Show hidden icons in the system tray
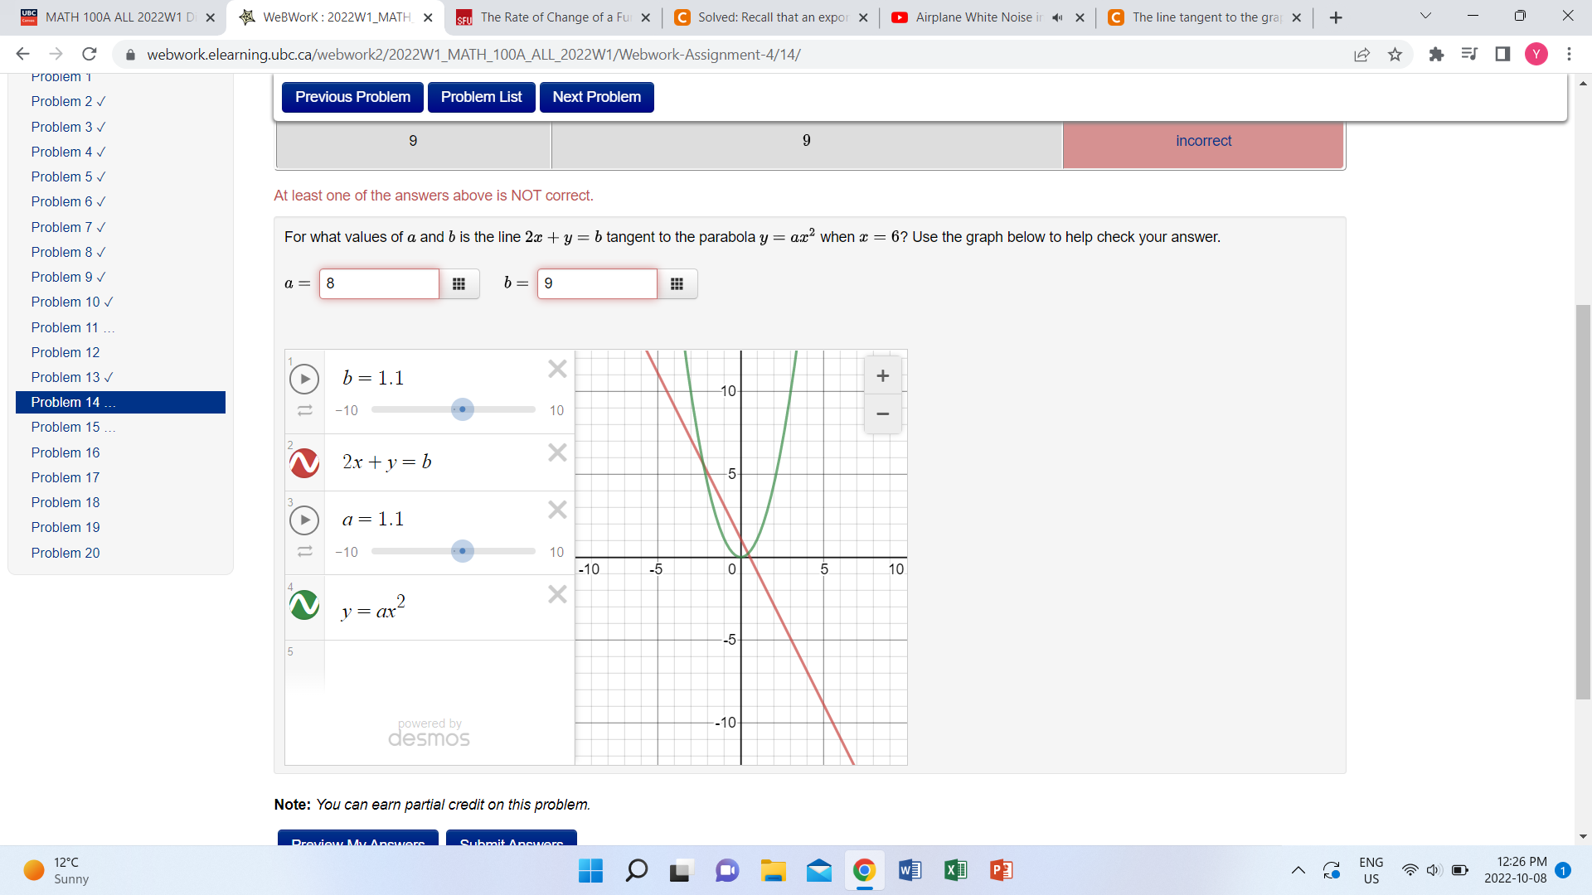This screenshot has height=895, width=1592. [1299, 870]
